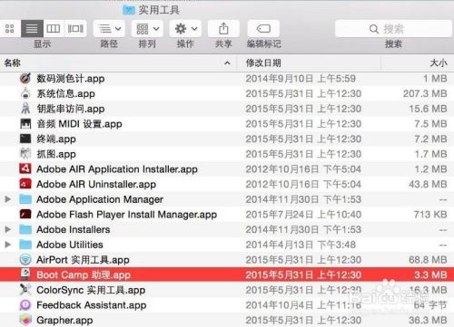
Task: Click the Boot Camp 助理.app file name
Action: click(x=84, y=274)
